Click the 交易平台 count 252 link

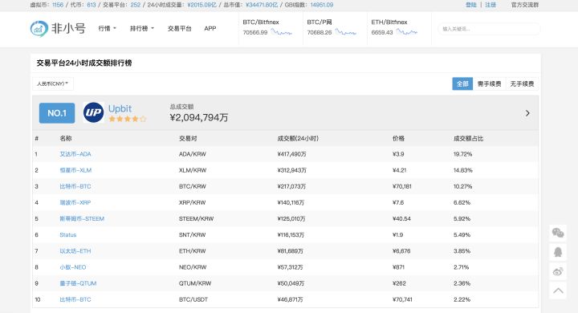pyautogui.click(x=136, y=5)
